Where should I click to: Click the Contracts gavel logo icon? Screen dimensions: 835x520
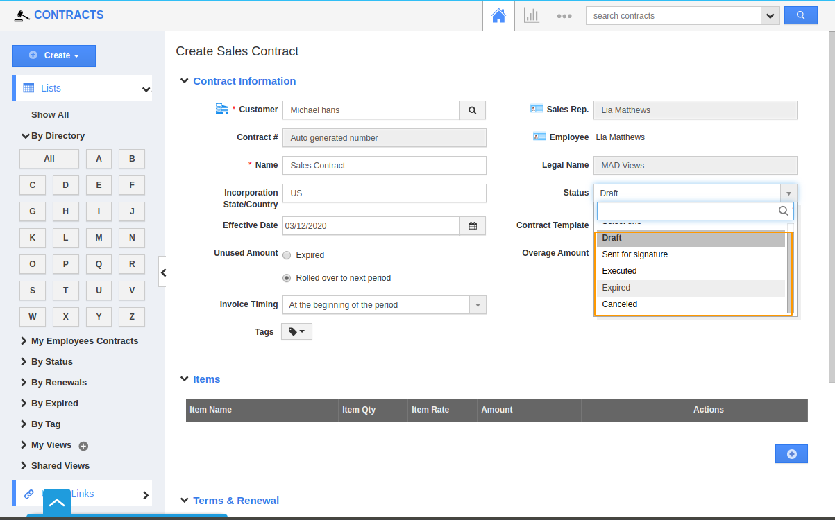click(x=22, y=15)
